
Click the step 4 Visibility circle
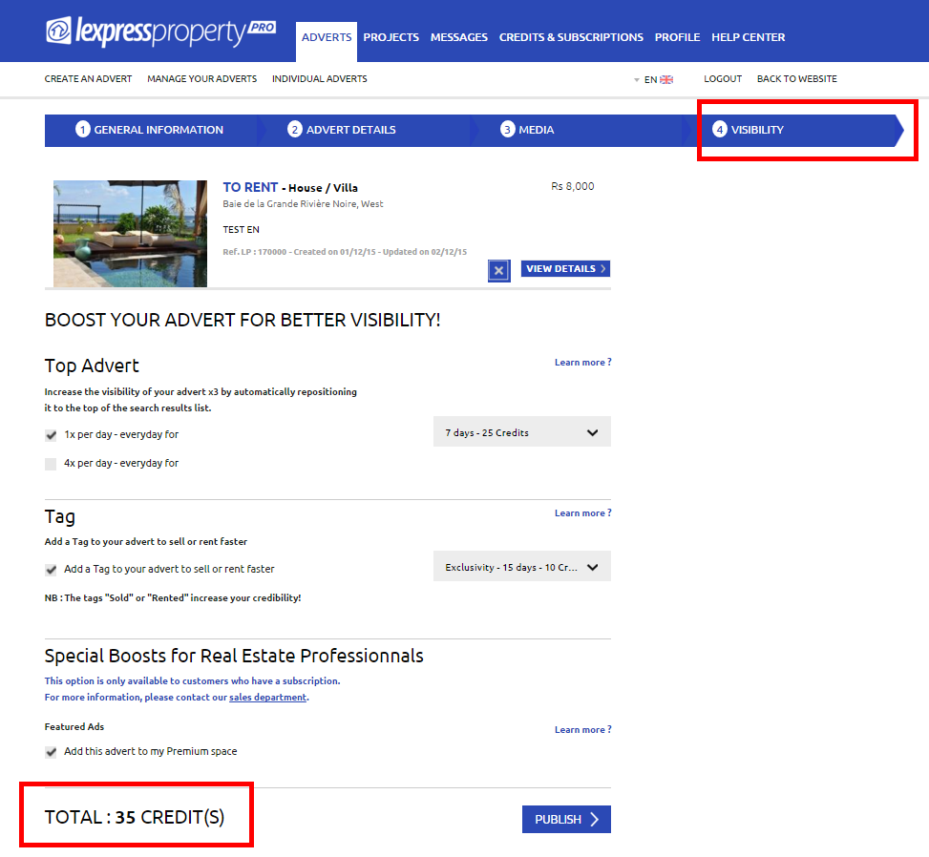(719, 129)
